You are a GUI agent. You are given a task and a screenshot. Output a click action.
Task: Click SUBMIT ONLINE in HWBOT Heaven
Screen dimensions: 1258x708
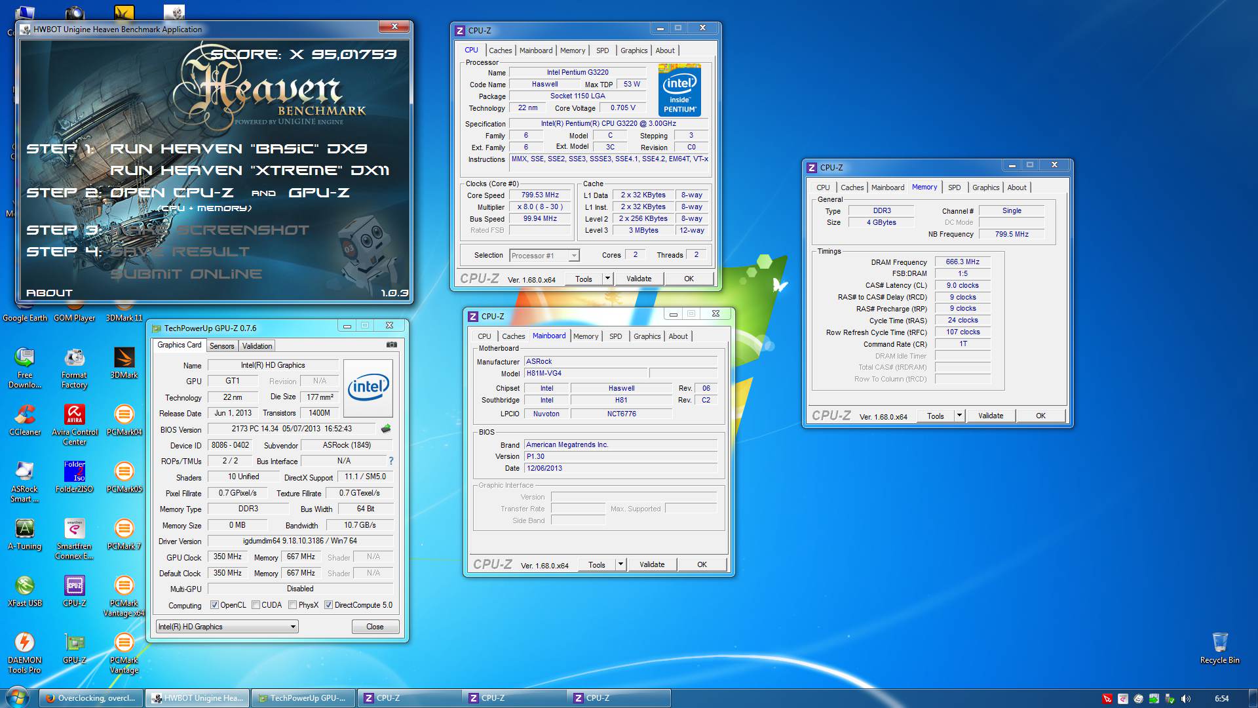(186, 274)
